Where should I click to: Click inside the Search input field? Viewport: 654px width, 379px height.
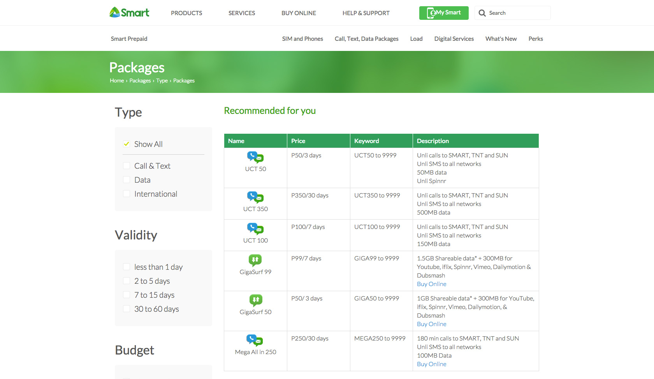coord(514,13)
